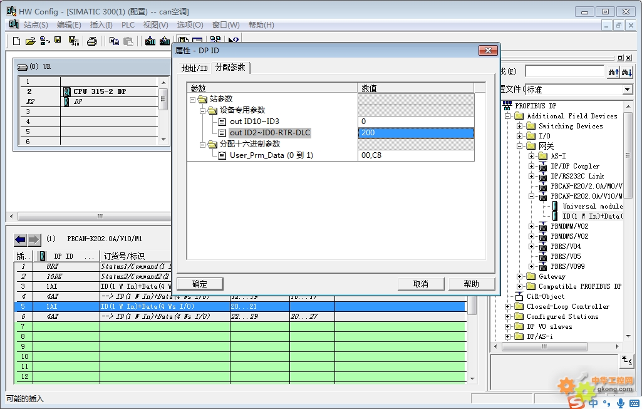
Task: Click the forward arrow navigation icon
Action: tap(34, 239)
